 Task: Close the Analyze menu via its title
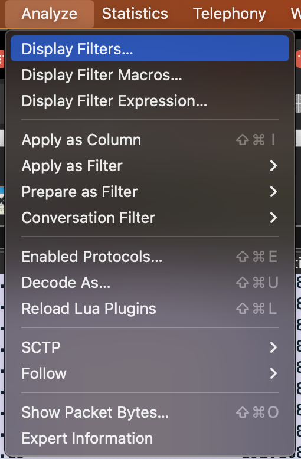point(50,14)
